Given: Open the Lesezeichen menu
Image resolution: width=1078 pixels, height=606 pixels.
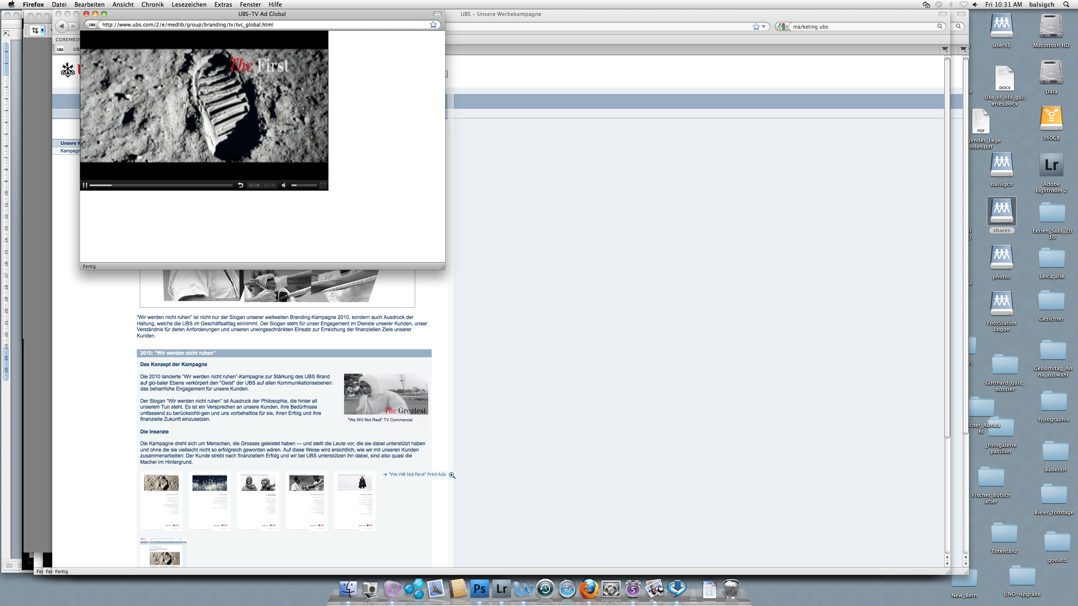Looking at the screenshot, I should pyautogui.click(x=189, y=5).
